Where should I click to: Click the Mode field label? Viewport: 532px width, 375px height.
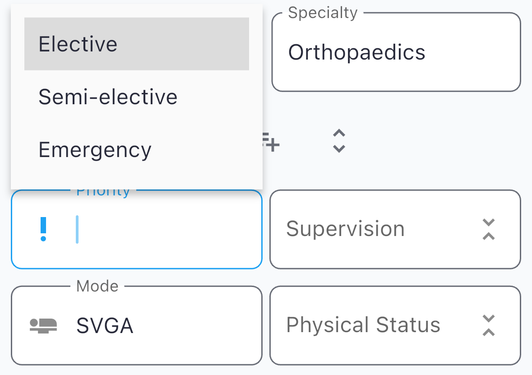(x=97, y=286)
